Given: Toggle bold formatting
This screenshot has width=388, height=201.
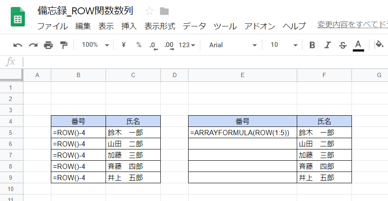Looking at the screenshot, I should click(x=312, y=45).
